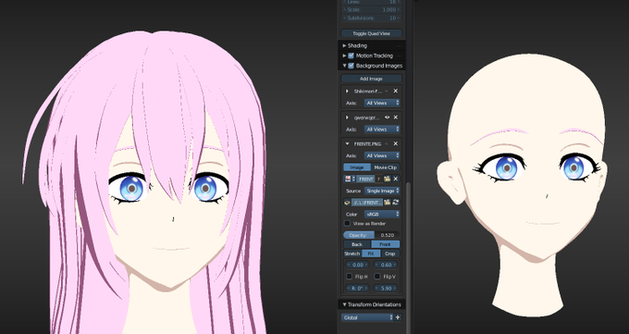
Task: Unlink the FRENT image datablock
Action: click(x=396, y=179)
